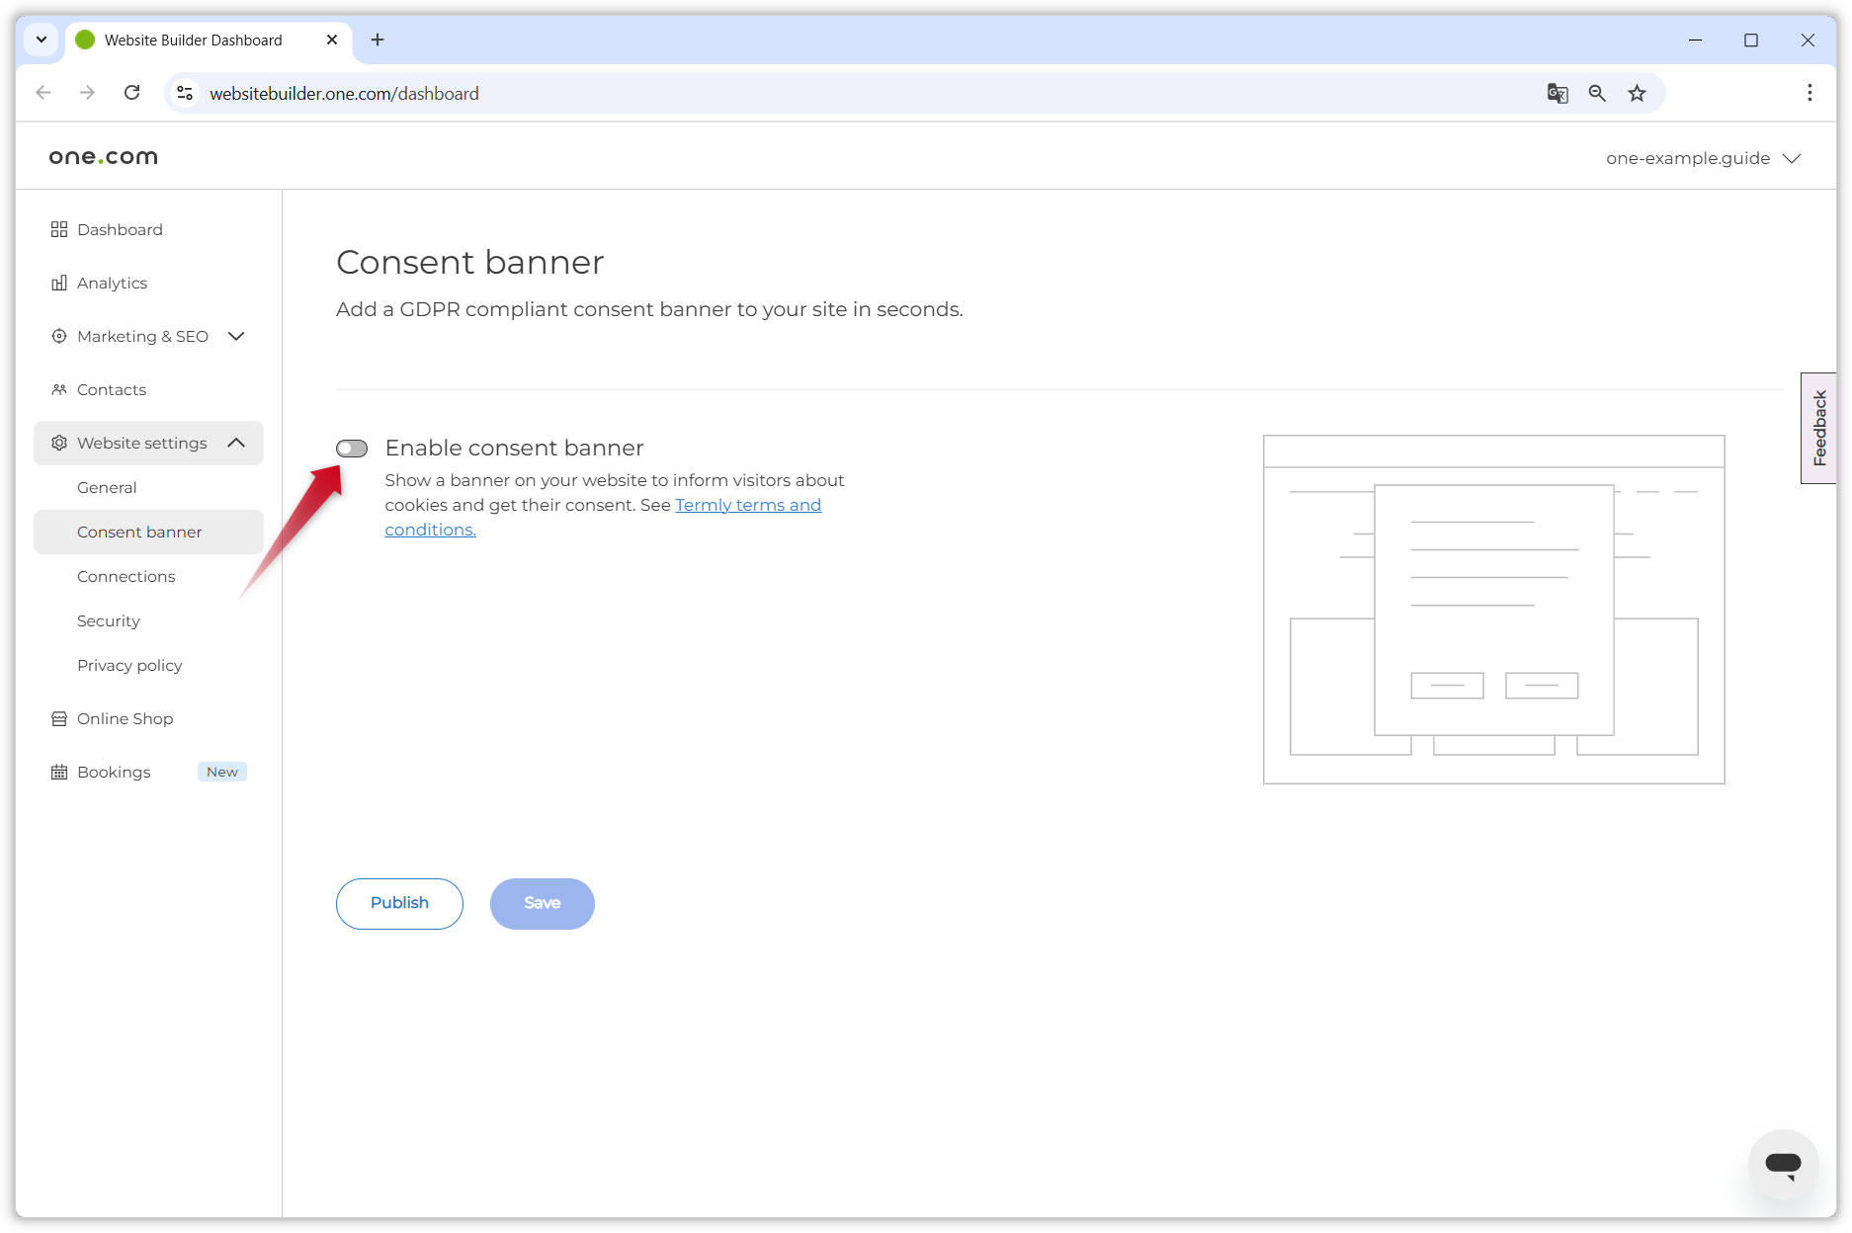Bookmark the page with the star icon
The image size is (1852, 1233).
[x=1637, y=93]
